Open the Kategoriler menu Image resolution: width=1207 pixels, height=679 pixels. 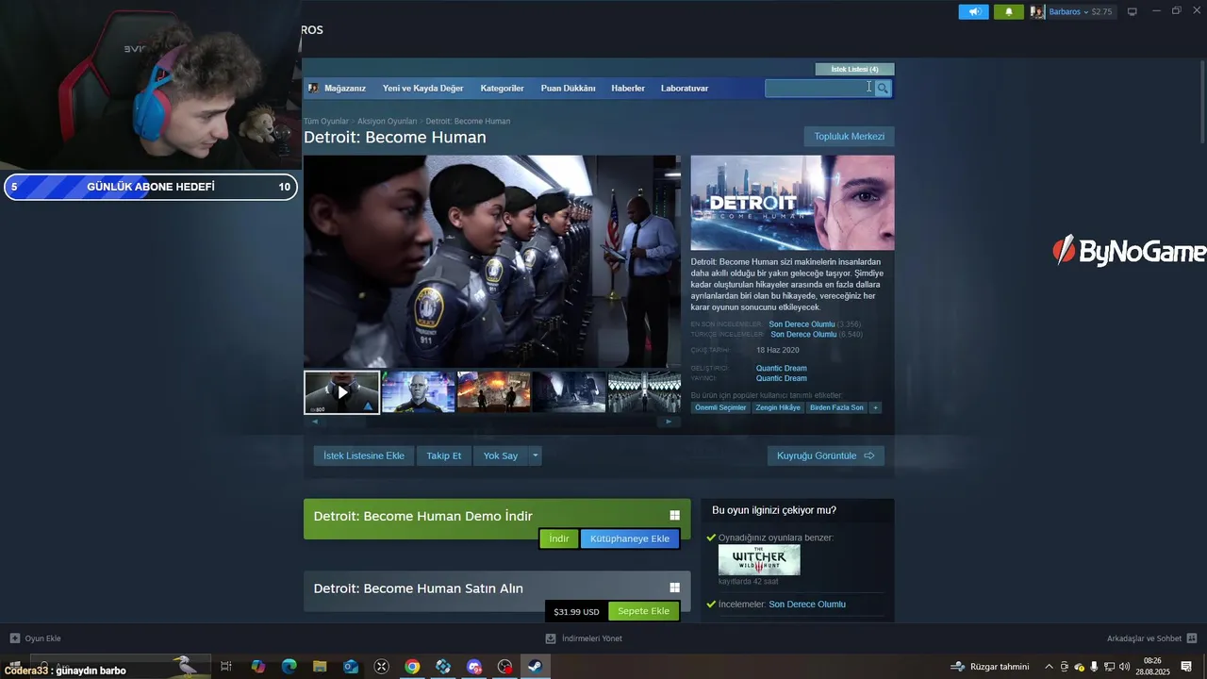coord(502,88)
